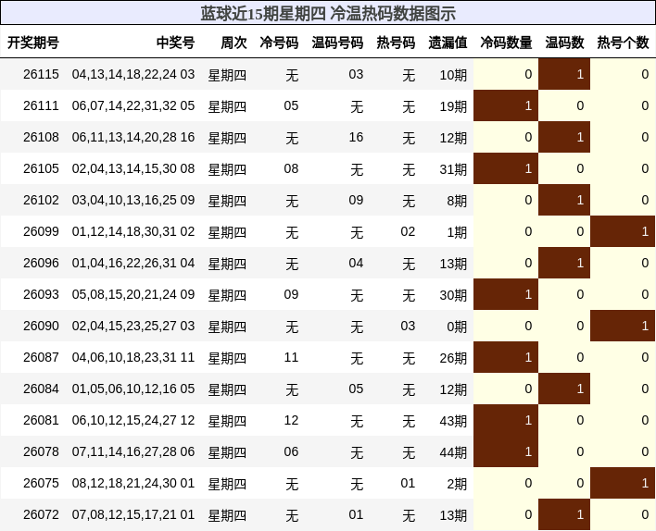The width and height of the screenshot is (656, 531).
Task: Click highlighted 热号个数 cell in row 26075
Action: click(623, 483)
